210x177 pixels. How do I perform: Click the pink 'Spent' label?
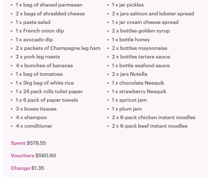pos(18,143)
